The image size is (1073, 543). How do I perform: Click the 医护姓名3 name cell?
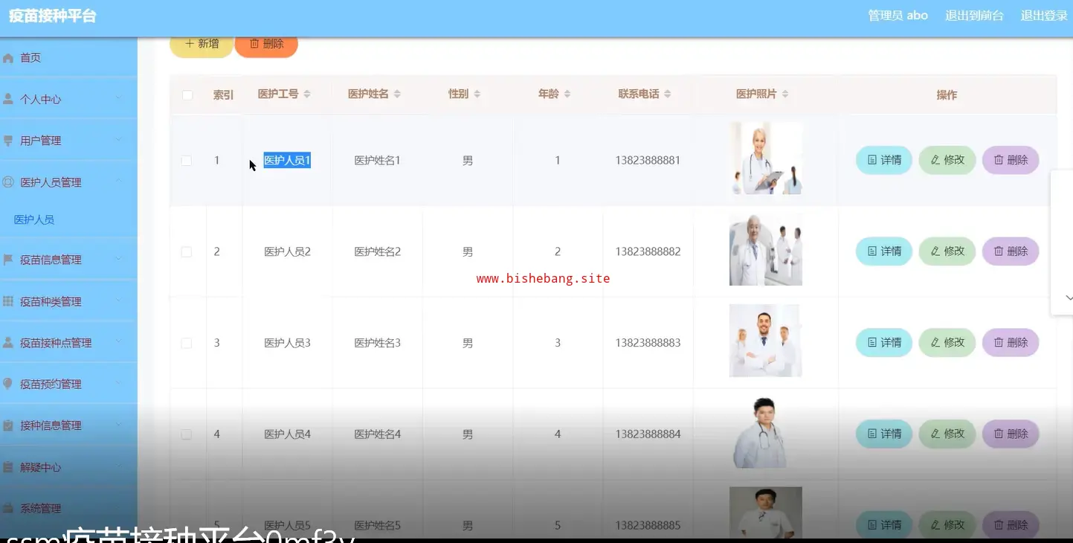378,343
